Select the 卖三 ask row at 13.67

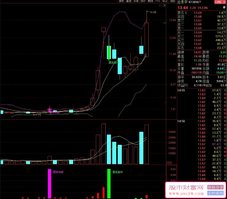tap(202, 20)
